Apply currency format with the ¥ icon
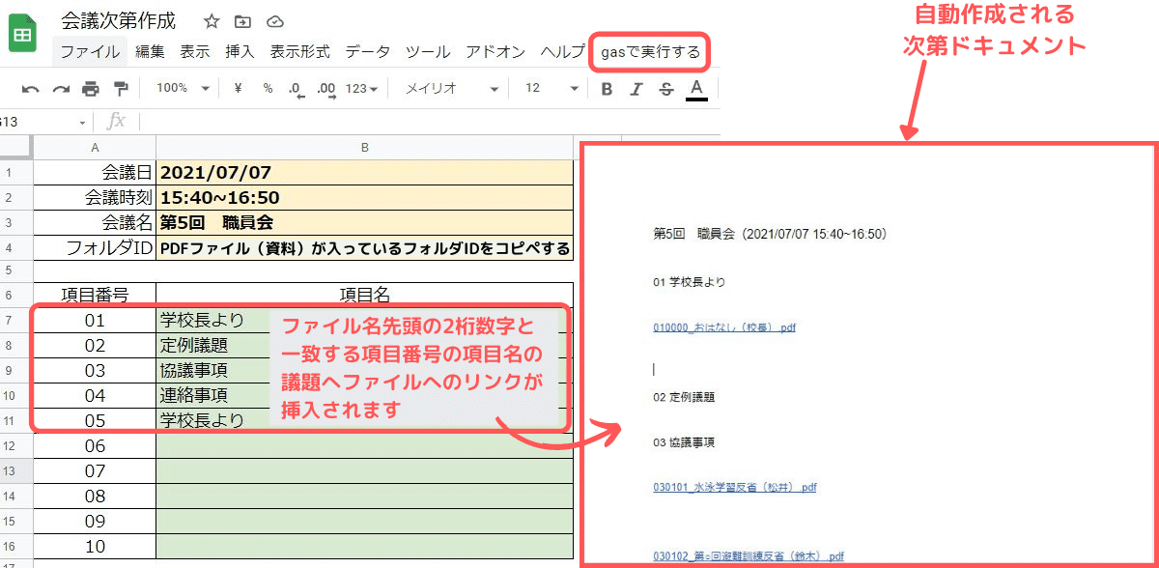Image resolution: width=1159 pixels, height=568 pixels. [x=237, y=89]
